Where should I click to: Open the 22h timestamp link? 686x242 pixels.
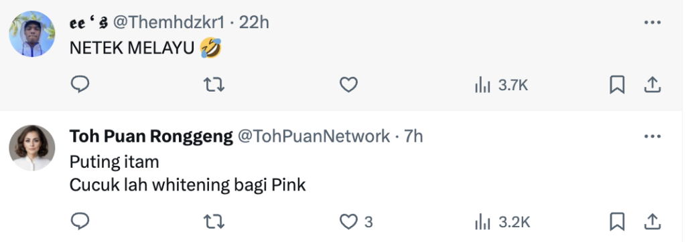pos(254,22)
